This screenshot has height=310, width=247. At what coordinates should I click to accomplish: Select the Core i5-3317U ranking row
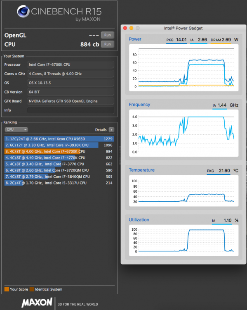pyautogui.click(x=59, y=183)
